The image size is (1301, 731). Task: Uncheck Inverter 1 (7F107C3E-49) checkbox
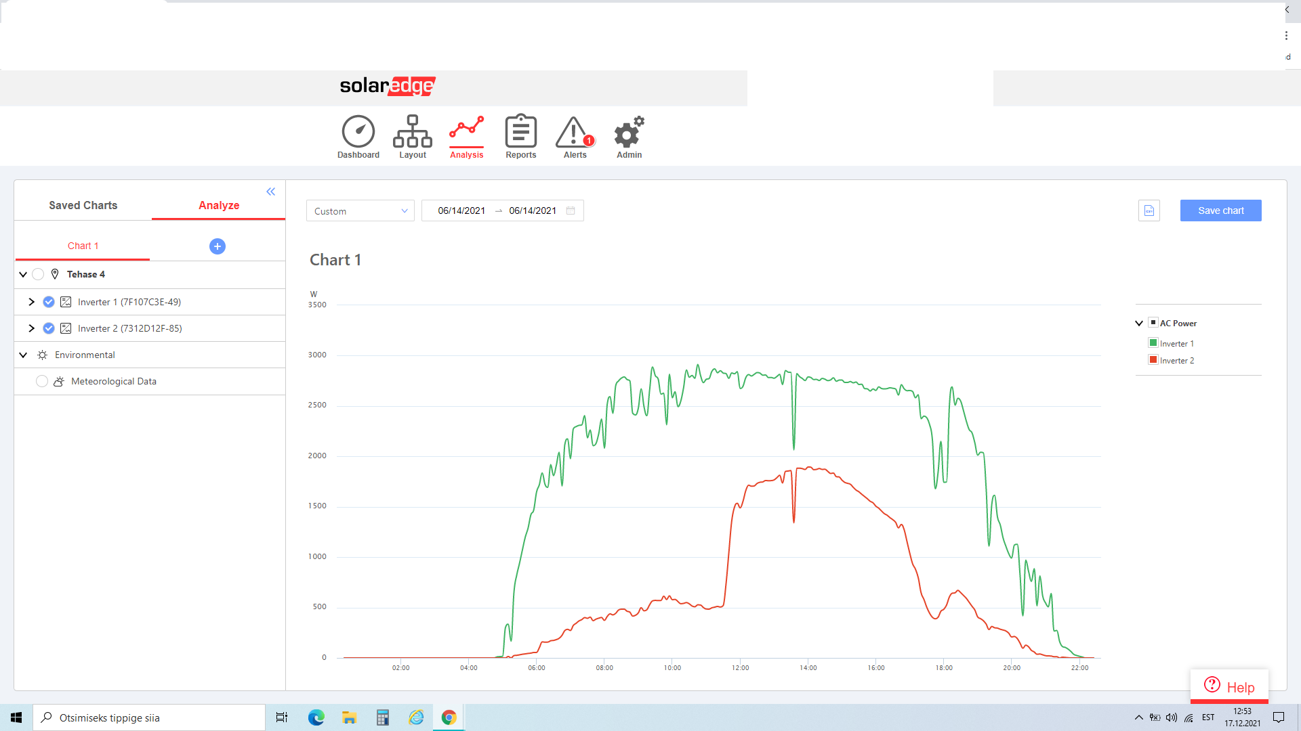pyautogui.click(x=49, y=302)
